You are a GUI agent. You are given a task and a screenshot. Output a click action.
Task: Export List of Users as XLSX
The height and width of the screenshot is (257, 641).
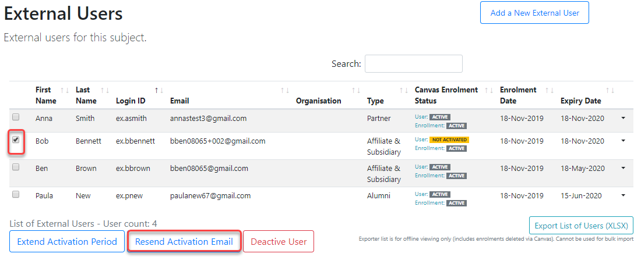pos(581,226)
